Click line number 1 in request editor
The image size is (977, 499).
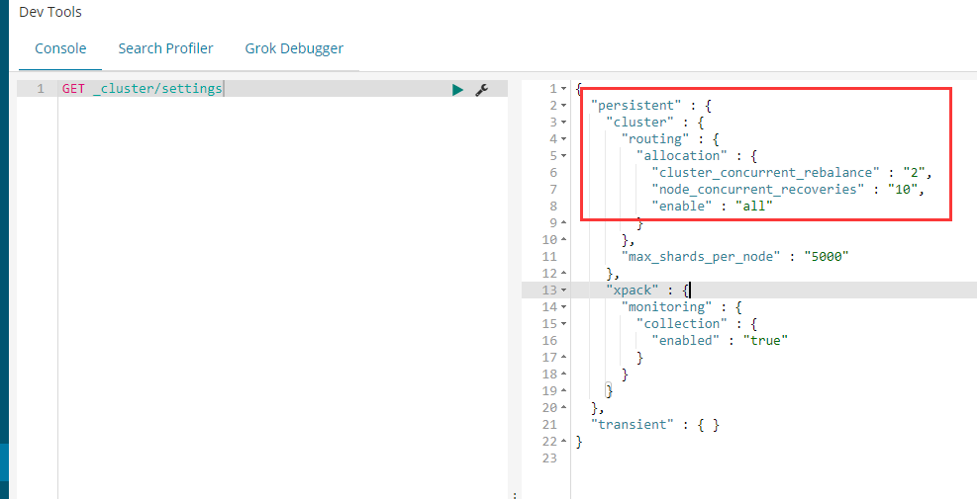(x=41, y=89)
